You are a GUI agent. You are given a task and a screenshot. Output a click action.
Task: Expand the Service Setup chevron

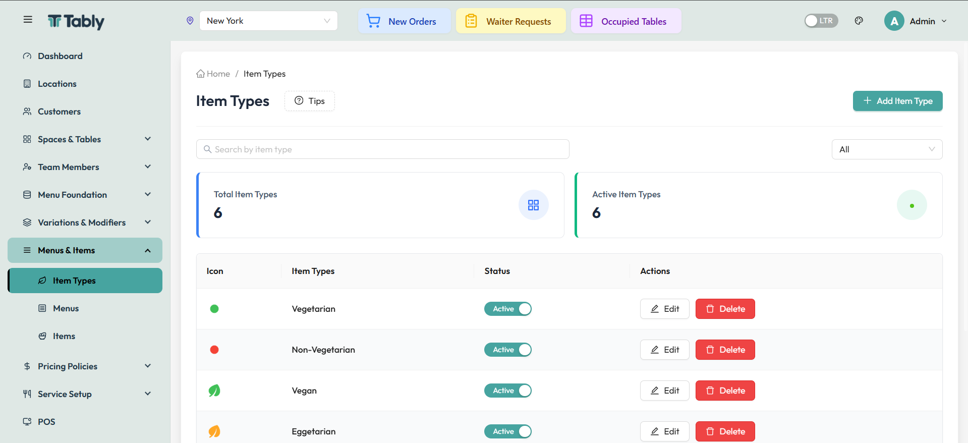click(148, 394)
